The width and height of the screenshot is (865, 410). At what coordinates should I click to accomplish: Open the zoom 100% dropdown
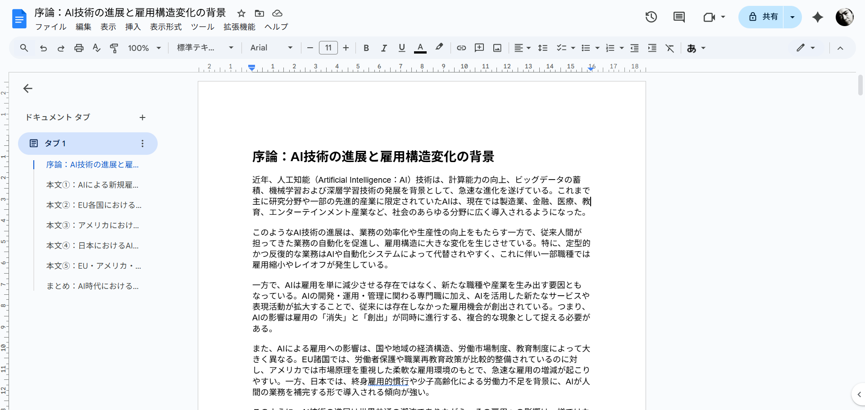(x=144, y=48)
